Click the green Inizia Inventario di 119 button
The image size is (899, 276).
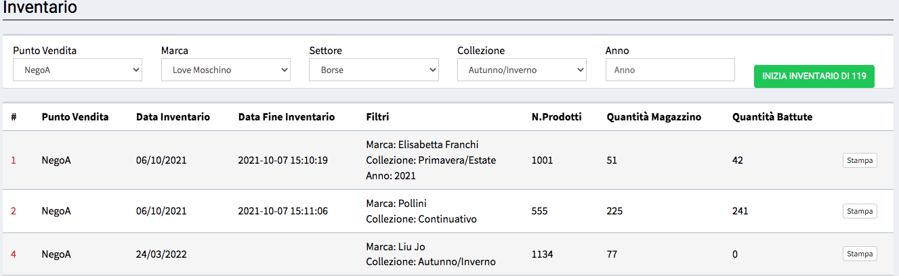point(814,76)
